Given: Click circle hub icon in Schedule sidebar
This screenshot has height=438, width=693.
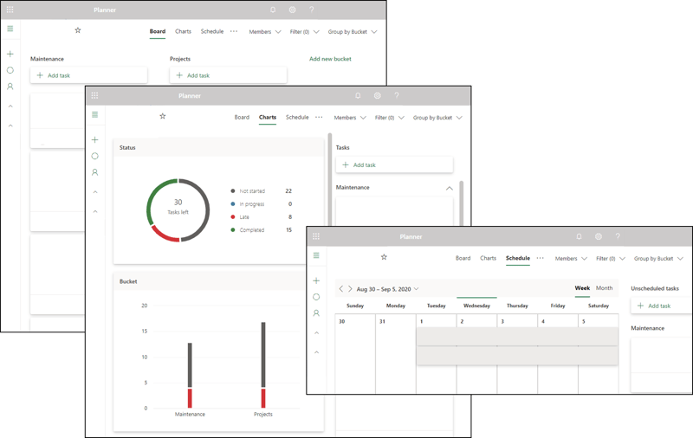Looking at the screenshot, I should pos(316,297).
